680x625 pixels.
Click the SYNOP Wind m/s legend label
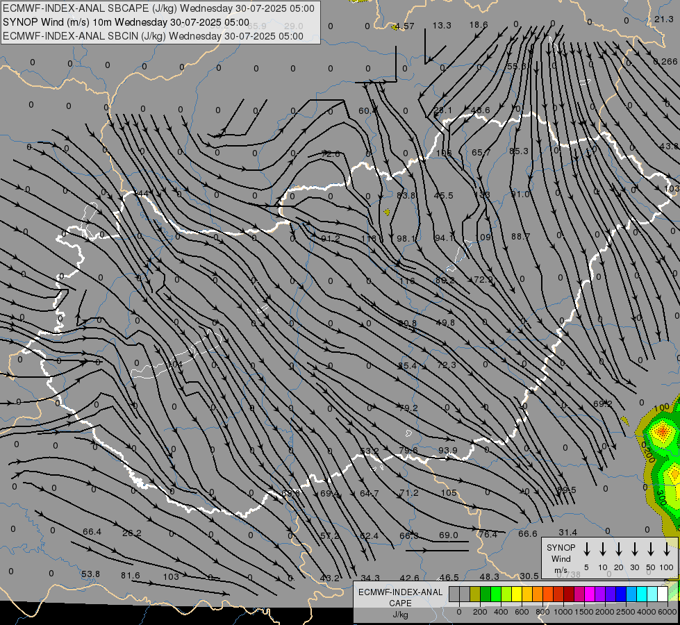point(561,558)
